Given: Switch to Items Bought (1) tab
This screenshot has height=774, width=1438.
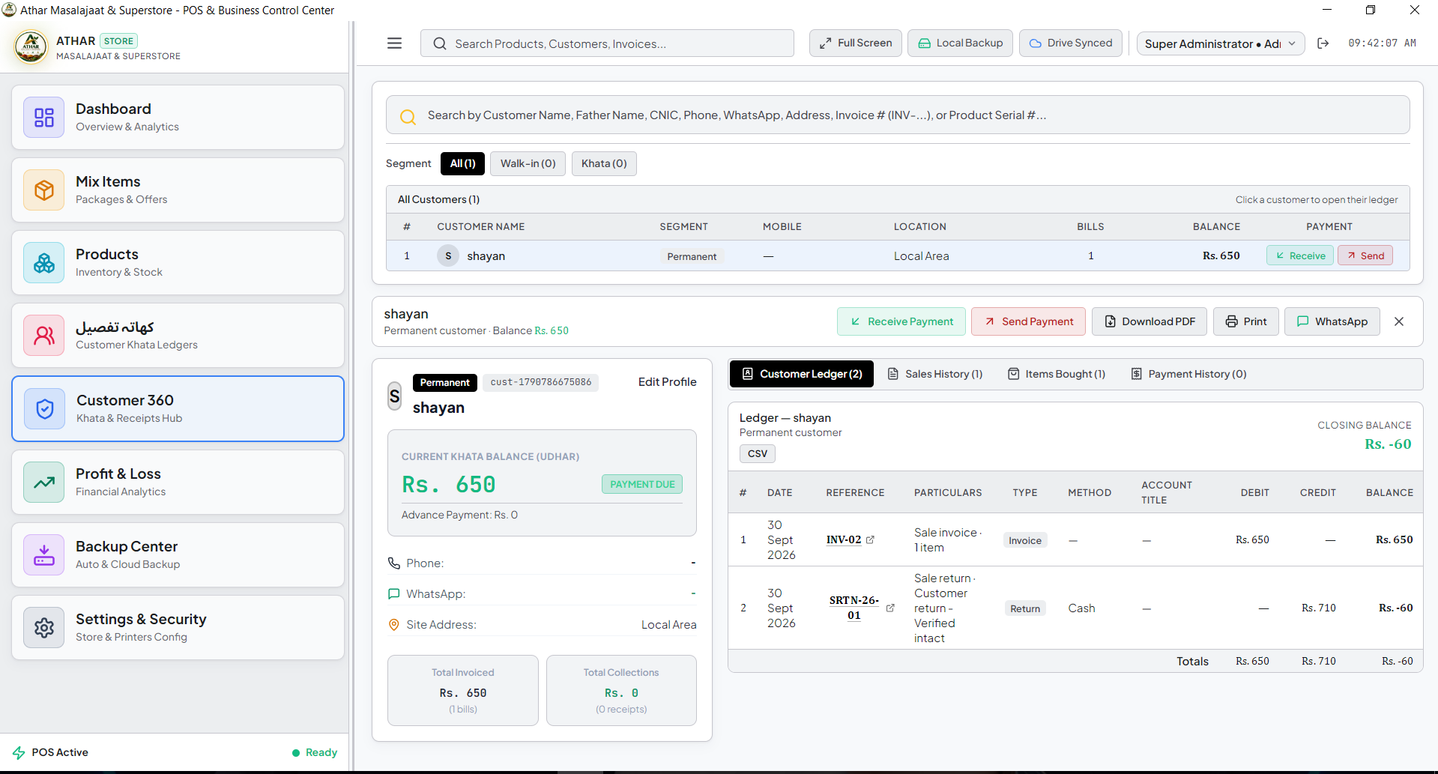Looking at the screenshot, I should [x=1057, y=374].
